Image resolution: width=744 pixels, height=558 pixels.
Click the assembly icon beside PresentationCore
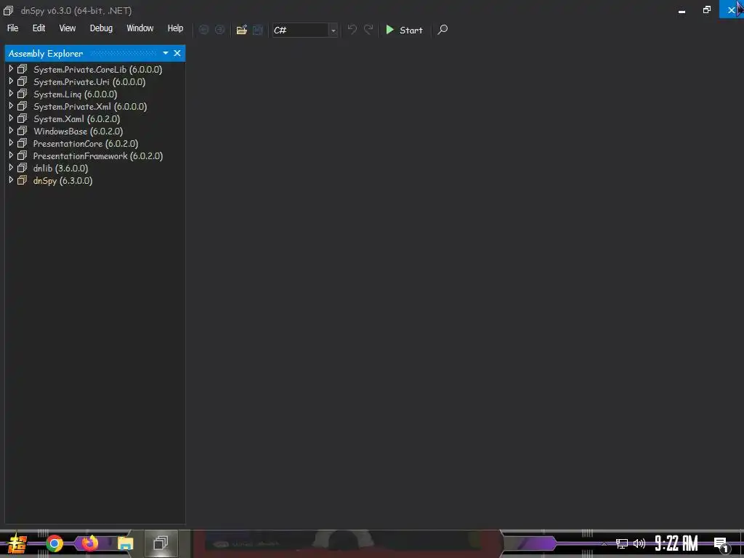point(23,143)
